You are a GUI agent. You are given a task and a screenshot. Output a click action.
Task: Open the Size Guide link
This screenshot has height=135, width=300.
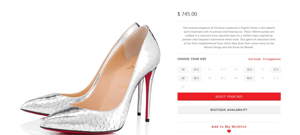(x=254, y=59)
